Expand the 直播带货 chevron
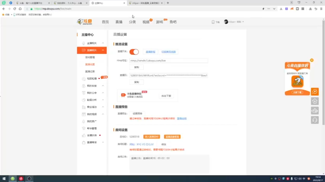Image resolution: width=325 pixels, height=182 pixels. [x=103, y=142]
